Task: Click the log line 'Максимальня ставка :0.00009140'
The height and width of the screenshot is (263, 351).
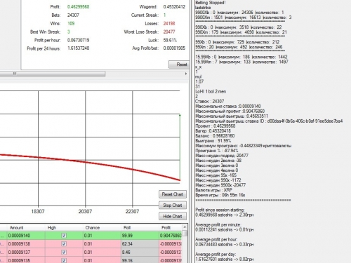Action: [228, 106]
